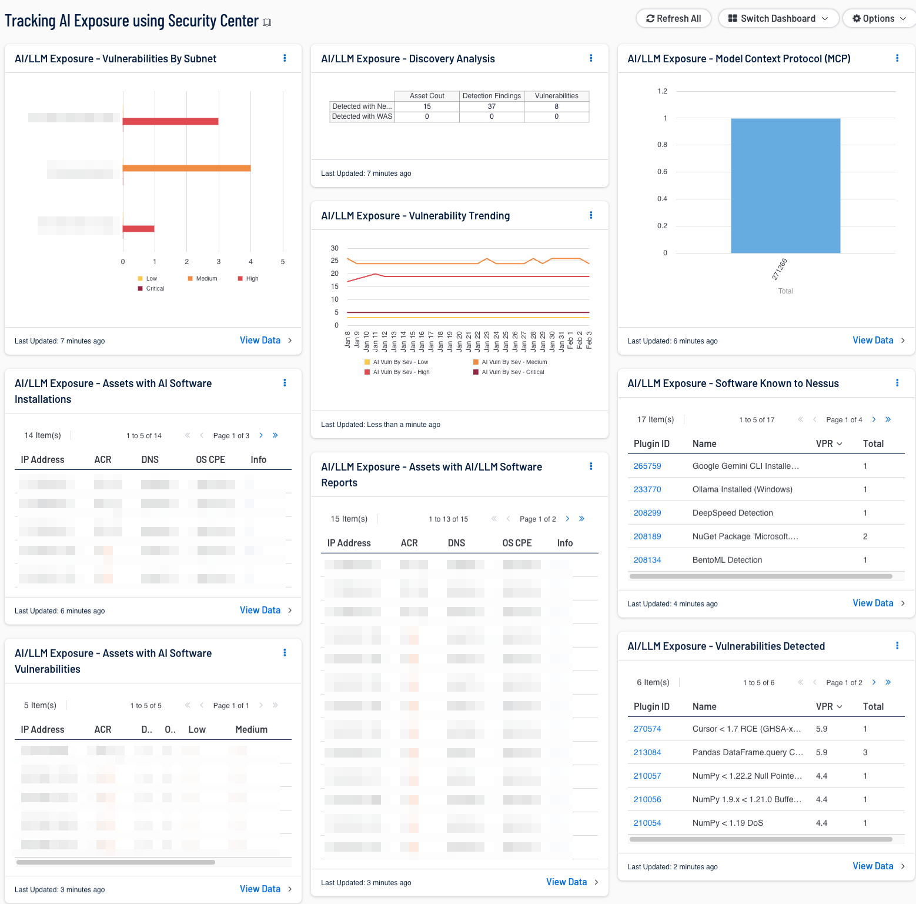Open the Assets with AI Software Installations menu

coord(285,382)
